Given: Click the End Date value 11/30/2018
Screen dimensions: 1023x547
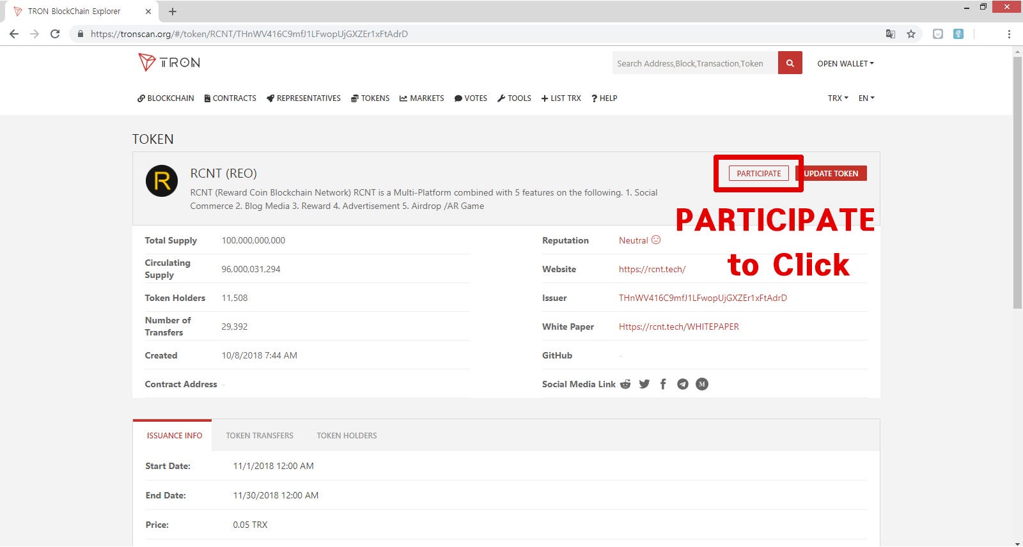Looking at the screenshot, I should [276, 495].
